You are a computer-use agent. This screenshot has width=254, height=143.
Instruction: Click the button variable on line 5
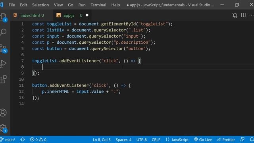pyautogui.click(x=54, y=48)
